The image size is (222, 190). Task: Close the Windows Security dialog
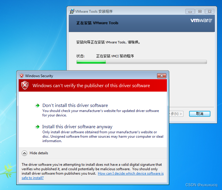tap(162, 76)
